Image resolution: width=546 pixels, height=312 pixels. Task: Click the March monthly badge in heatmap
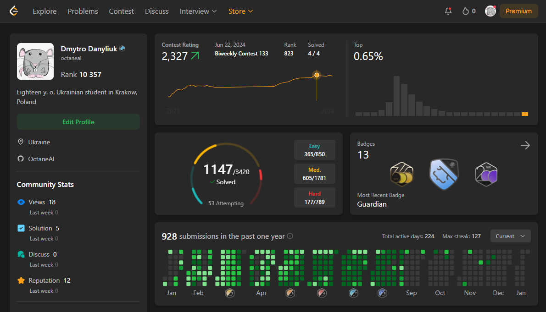230,293
